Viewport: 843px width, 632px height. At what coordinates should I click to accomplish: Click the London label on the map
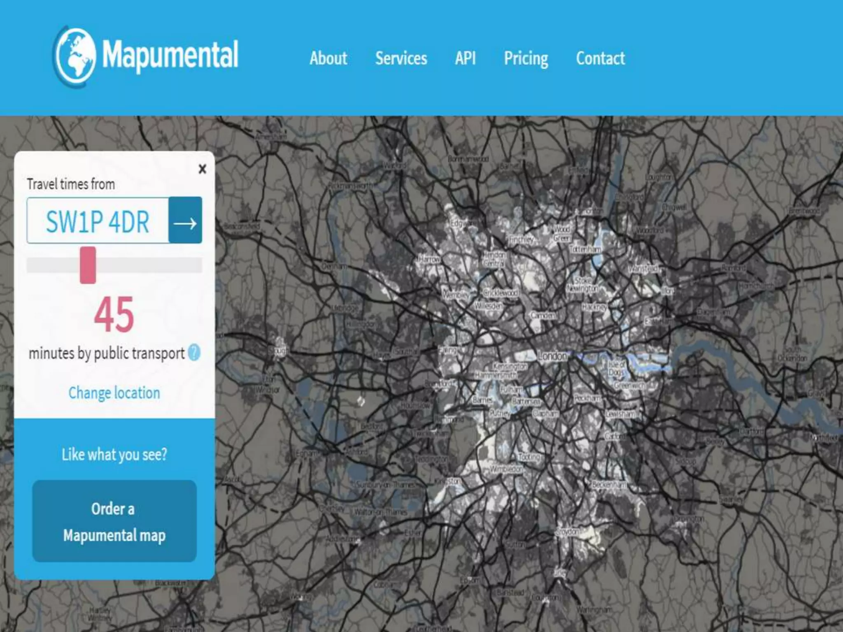(x=552, y=356)
